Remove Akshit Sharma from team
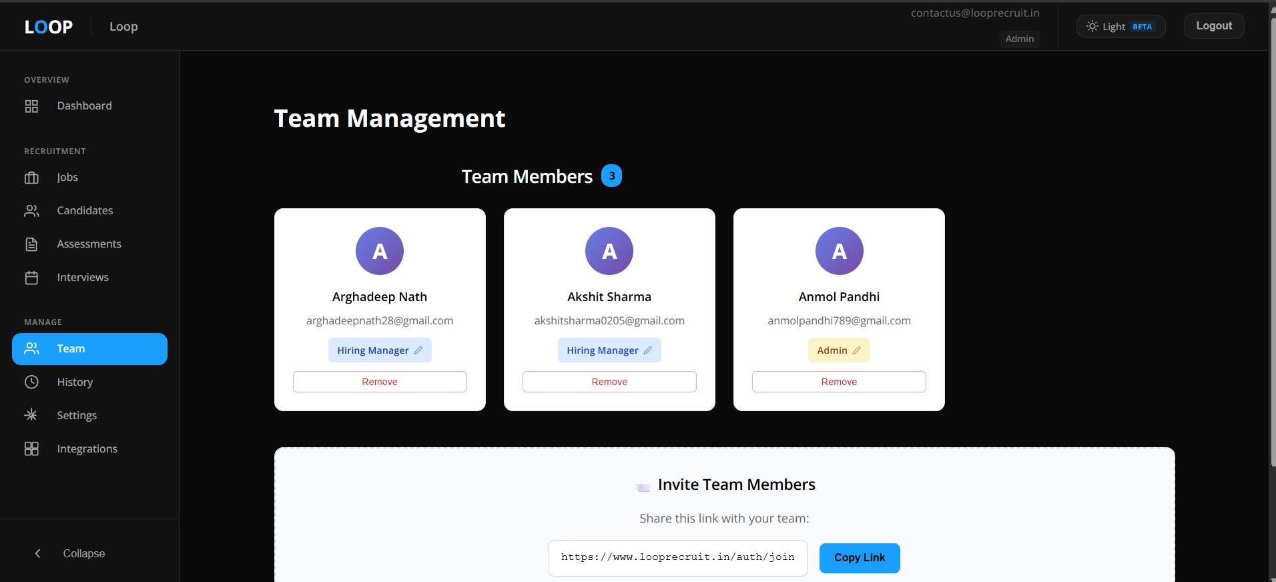Image resolution: width=1276 pixels, height=582 pixels. tap(609, 382)
